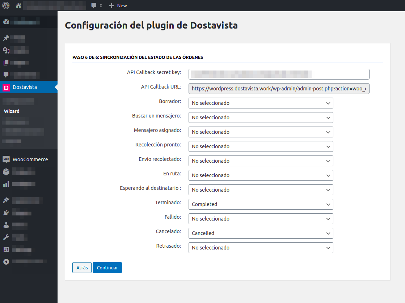Click the New plus icon
405x303 pixels.
(111, 5)
